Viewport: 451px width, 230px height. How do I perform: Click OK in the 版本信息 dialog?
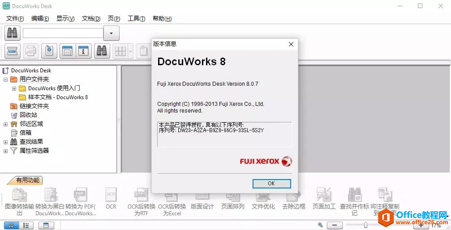[271, 183]
